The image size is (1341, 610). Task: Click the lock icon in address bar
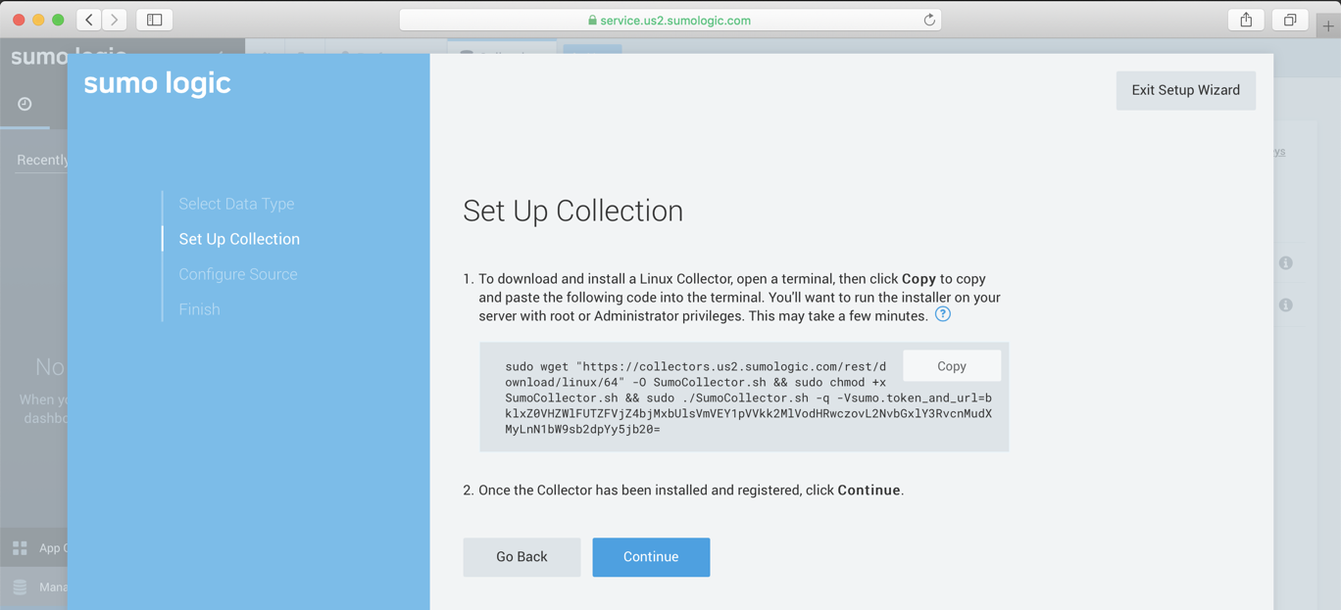click(592, 21)
